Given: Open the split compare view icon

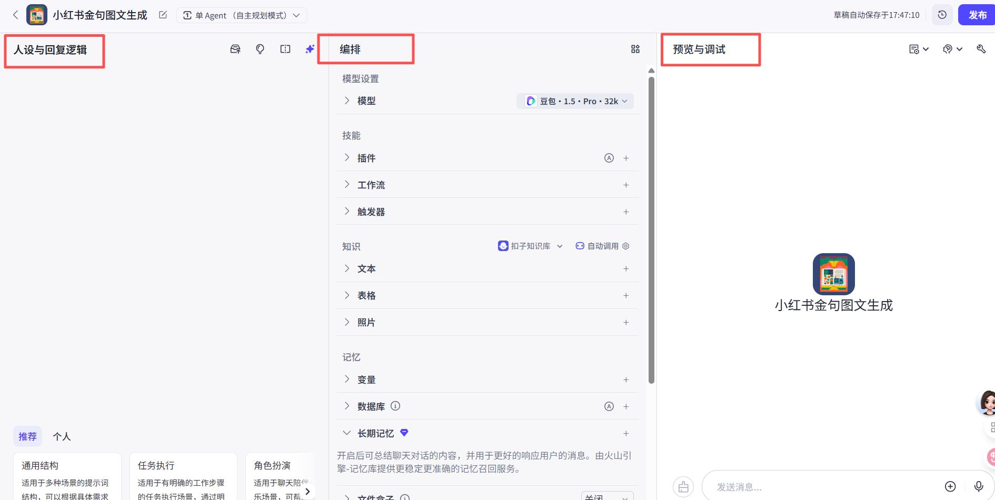Looking at the screenshot, I should tap(285, 48).
